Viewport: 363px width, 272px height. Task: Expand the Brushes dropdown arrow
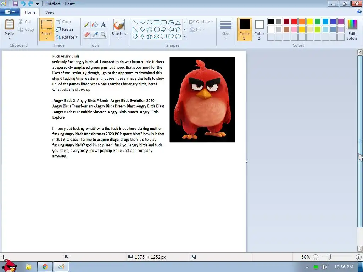119,38
